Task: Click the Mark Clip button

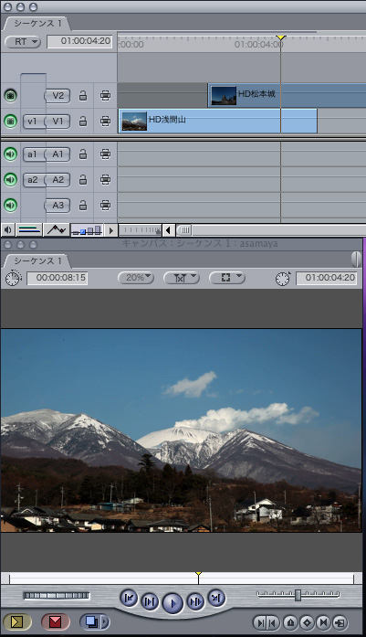Action: click(x=323, y=622)
